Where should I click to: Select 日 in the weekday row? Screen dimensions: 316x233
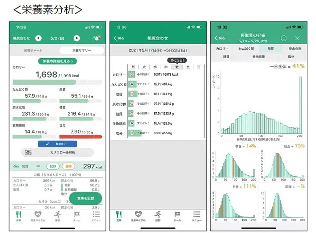tap(199, 67)
